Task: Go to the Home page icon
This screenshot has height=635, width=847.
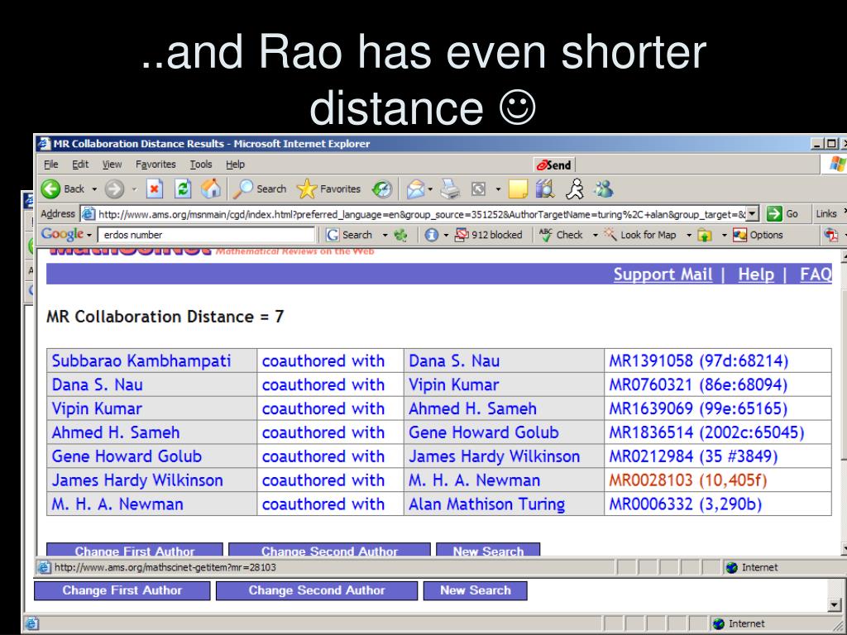Action: point(211,189)
